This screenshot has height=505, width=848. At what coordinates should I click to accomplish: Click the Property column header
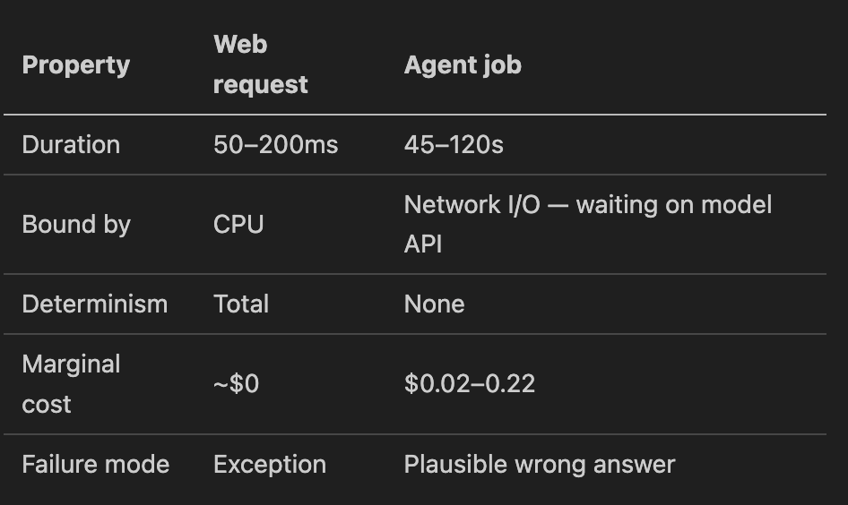click(75, 65)
